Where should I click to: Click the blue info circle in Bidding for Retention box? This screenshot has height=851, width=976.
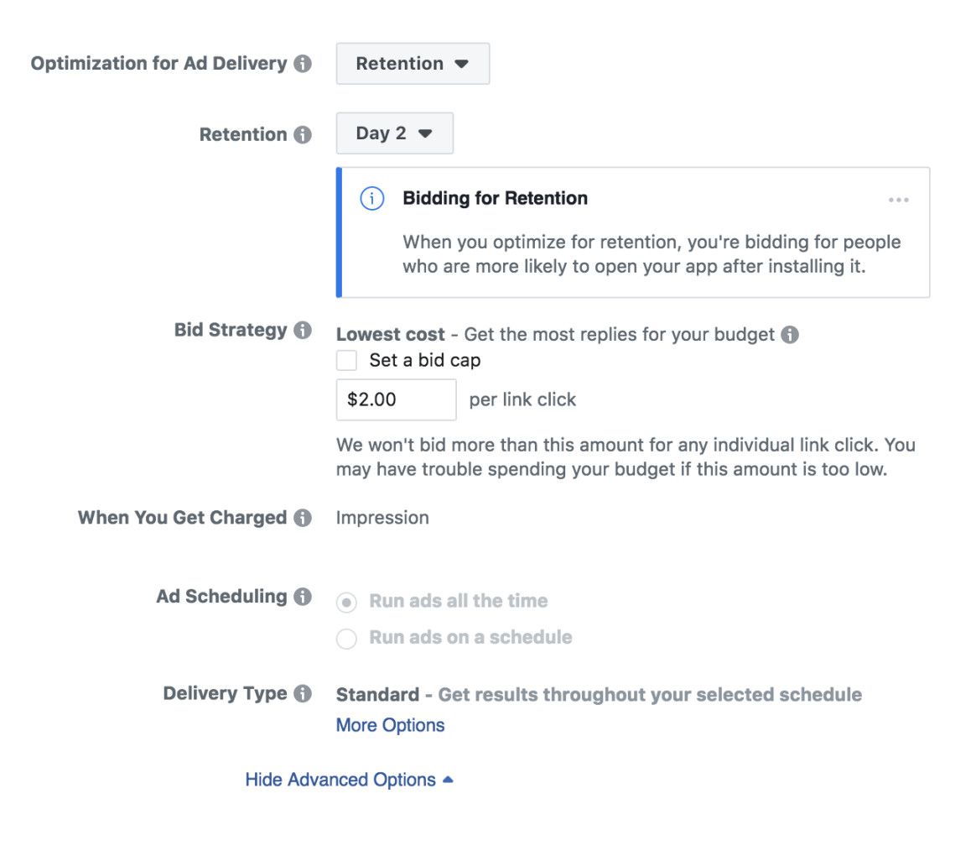[371, 199]
